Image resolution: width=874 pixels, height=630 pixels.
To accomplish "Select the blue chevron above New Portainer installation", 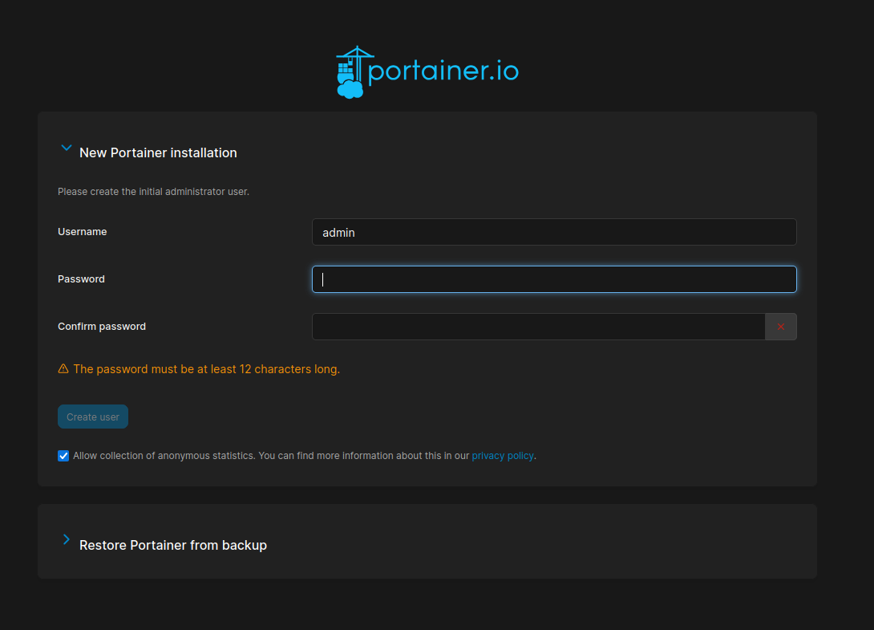I will tap(66, 148).
